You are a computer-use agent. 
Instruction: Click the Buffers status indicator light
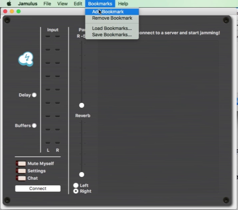(x=34, y=125)
